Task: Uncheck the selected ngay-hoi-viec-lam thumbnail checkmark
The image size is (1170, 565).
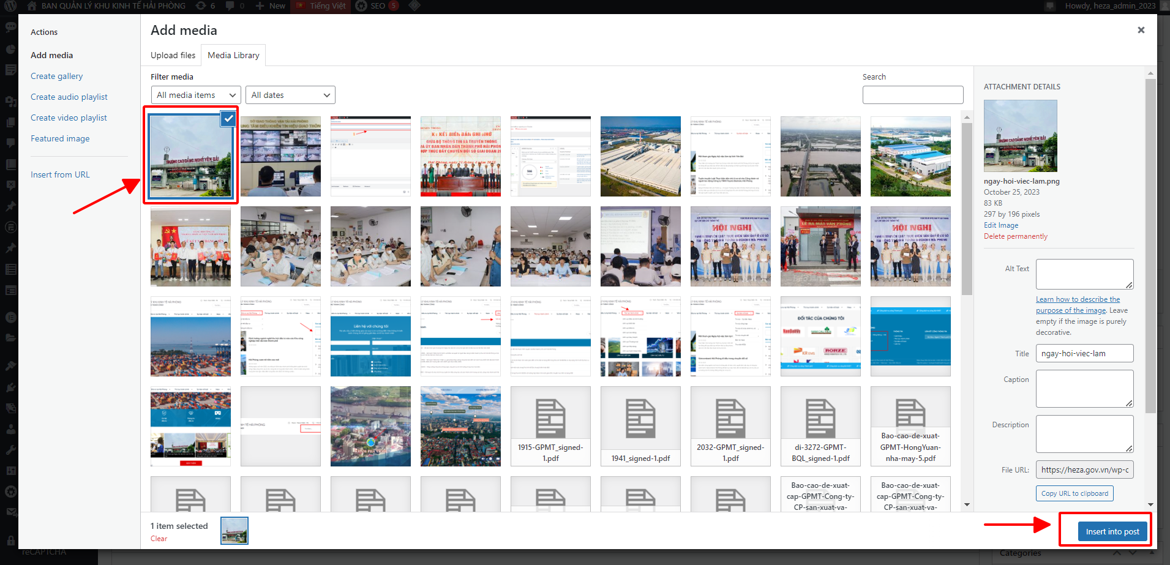Action: click(228, 119)
